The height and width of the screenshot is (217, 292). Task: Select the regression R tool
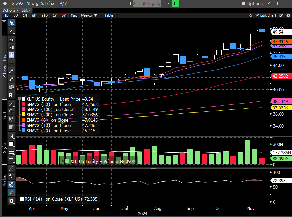[11, 95]
